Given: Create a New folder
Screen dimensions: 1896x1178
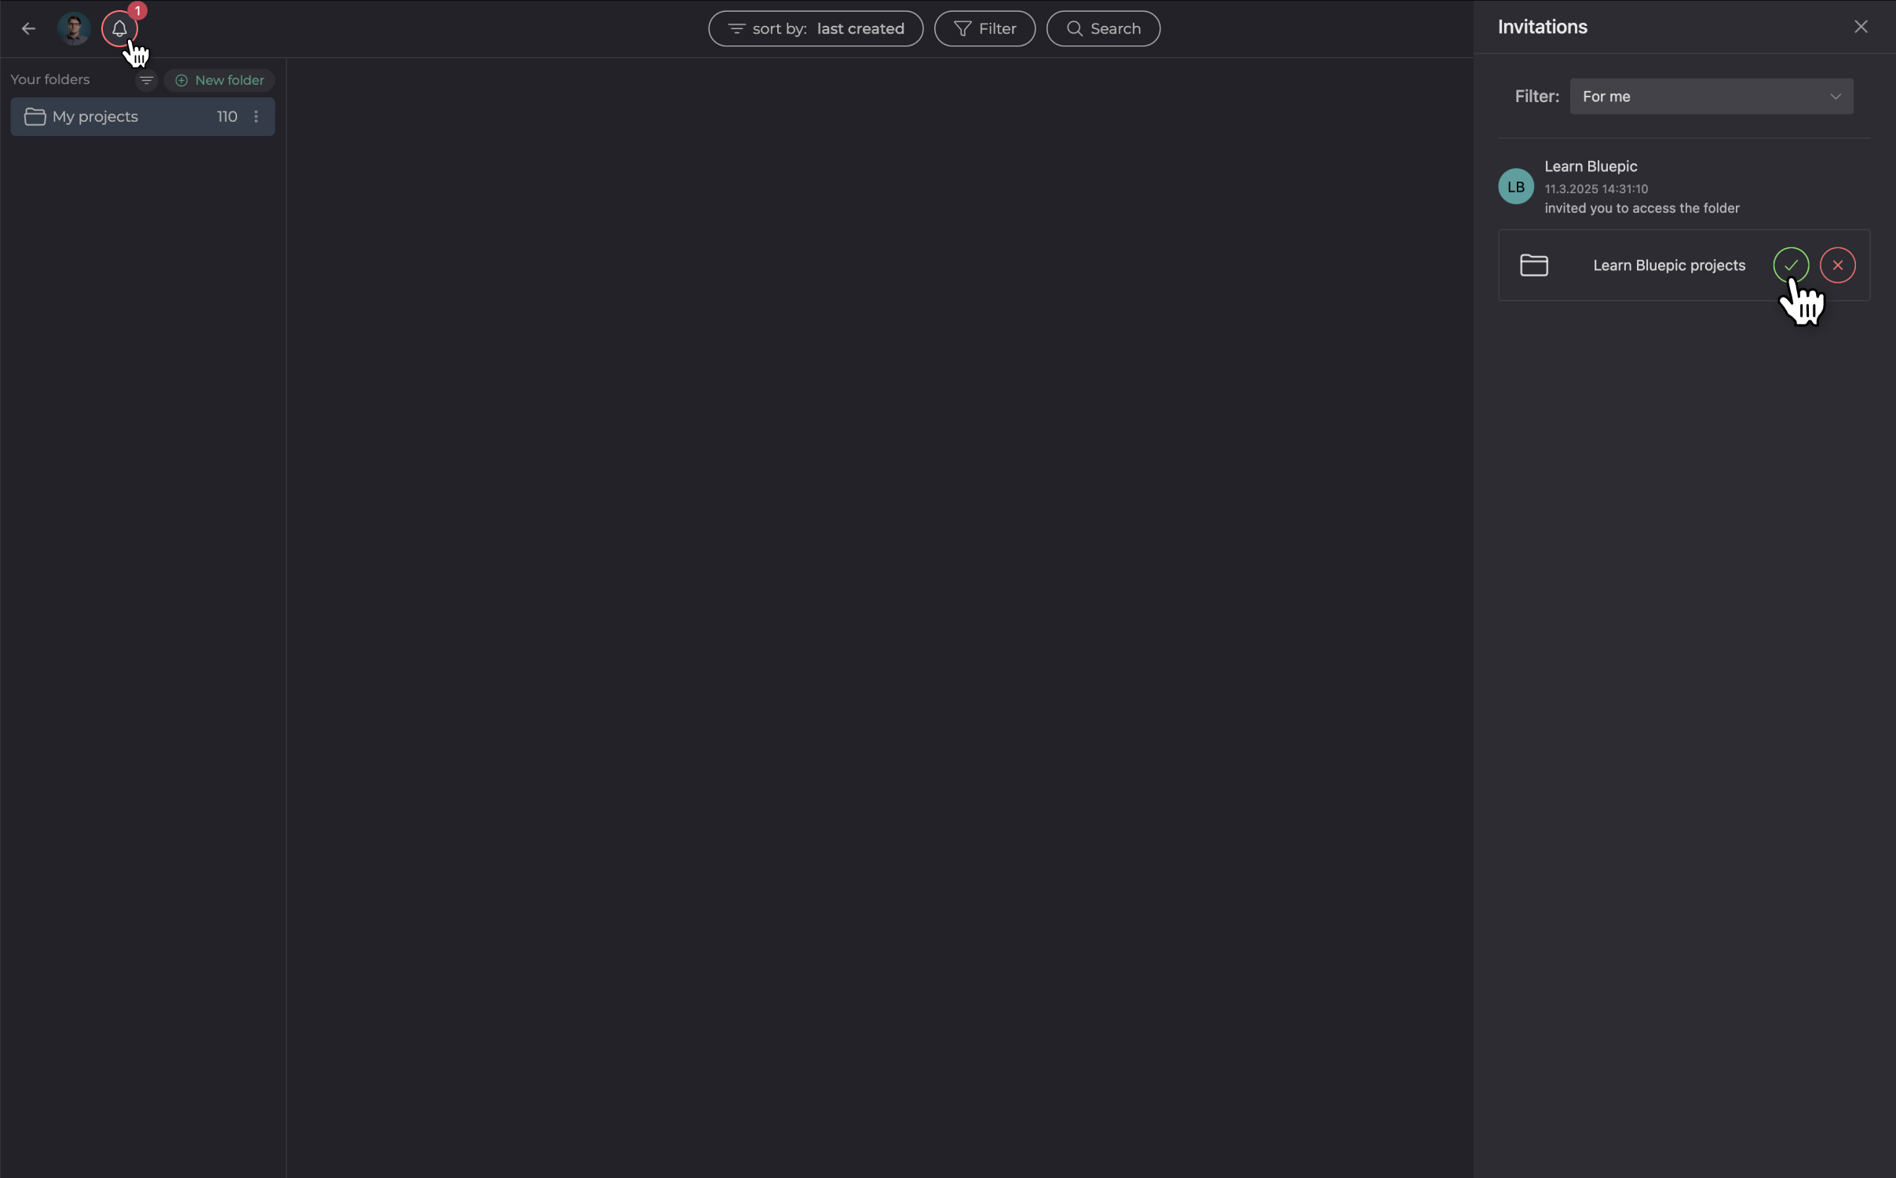Looking at the screenshot, I should pos(219,80).
